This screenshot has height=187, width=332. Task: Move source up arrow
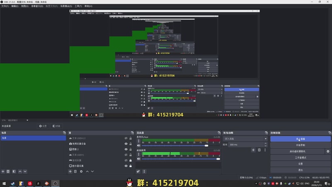[x=87, y=171]
